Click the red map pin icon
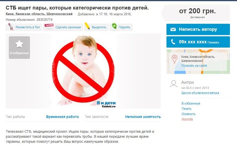This screenshot has width=237, height=148. [175, 59]
